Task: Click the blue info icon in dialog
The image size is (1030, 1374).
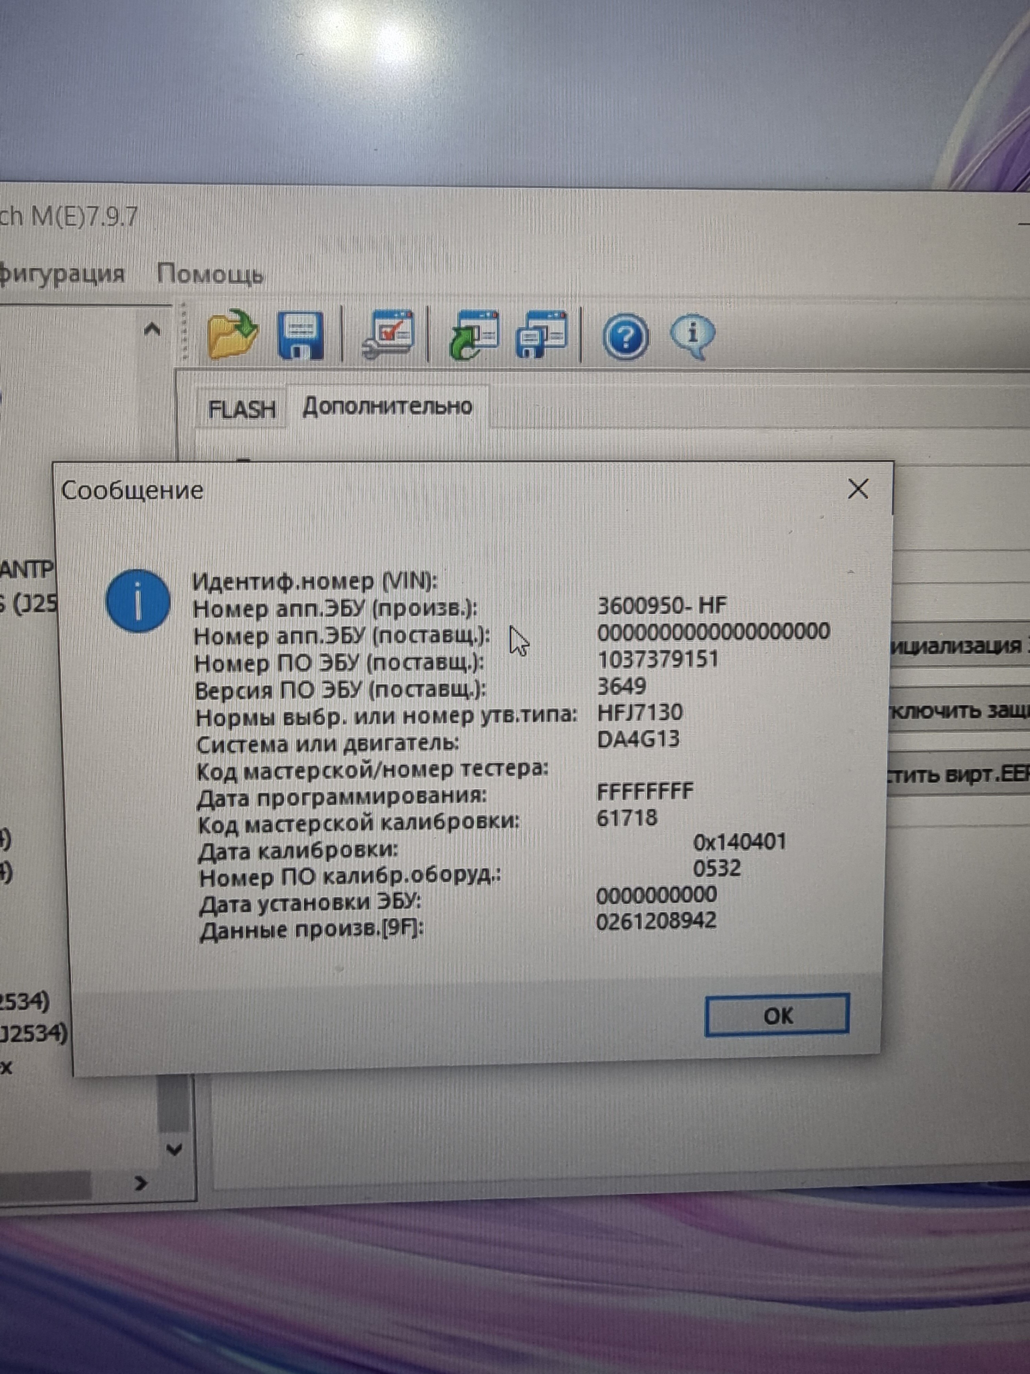Action: click(138, 601)
